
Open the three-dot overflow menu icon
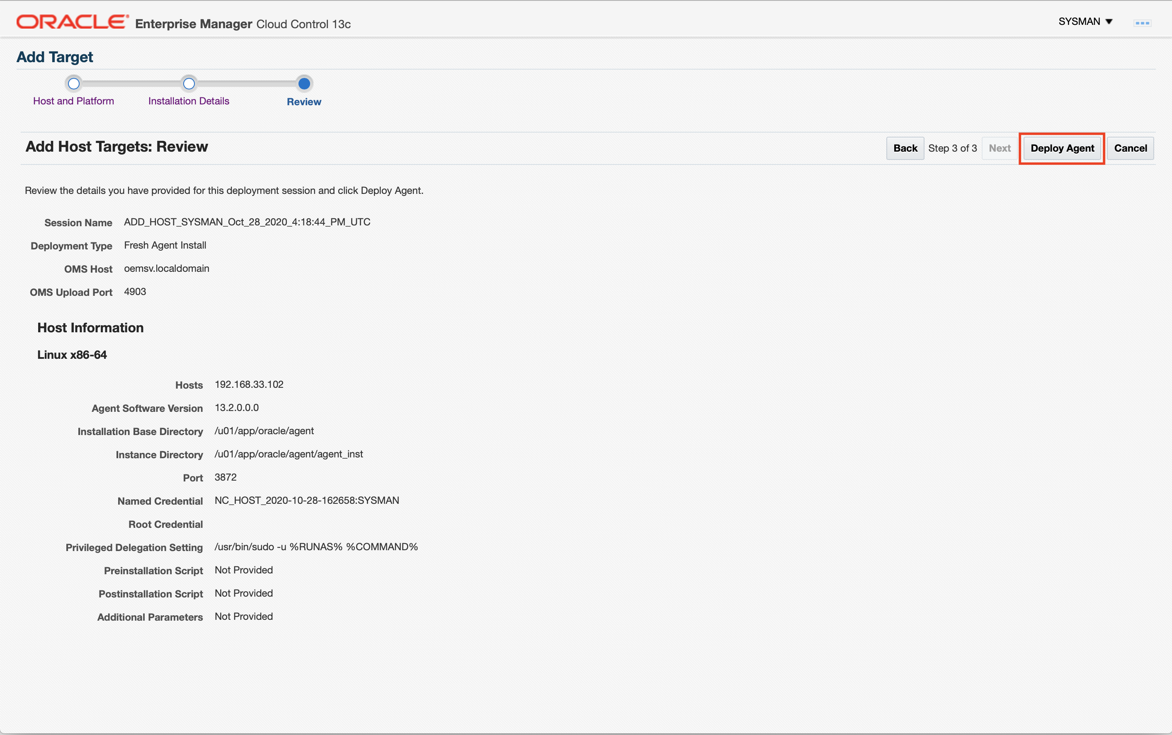click(1142, 23)
